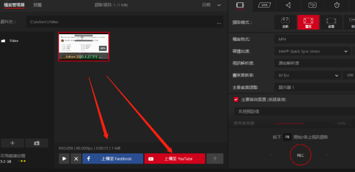Click the F9 hotkey button
The image size is (355, 172).
[287, 137]
